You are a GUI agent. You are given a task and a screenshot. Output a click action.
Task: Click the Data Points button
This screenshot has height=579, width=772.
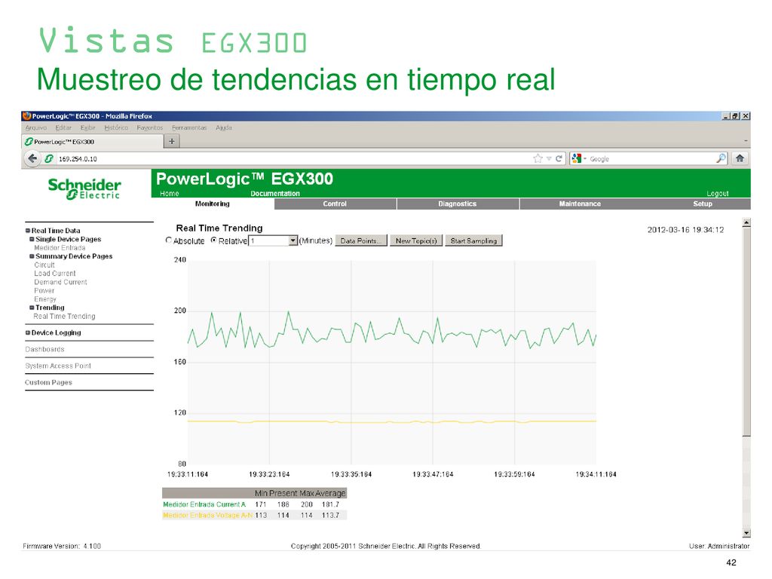tap(361, 240)
